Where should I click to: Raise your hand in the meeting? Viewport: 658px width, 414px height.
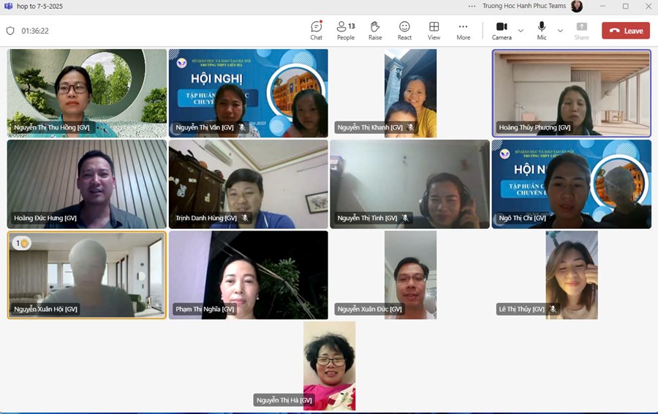(x=375, y=30)
